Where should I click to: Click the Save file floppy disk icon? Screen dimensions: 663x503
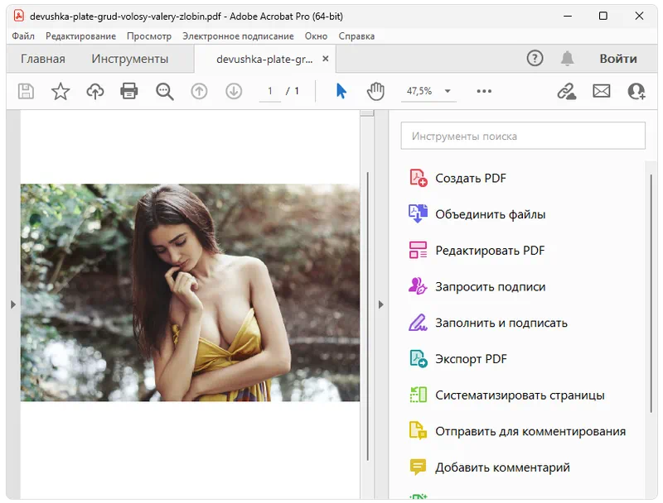click(x=26, y=91)
